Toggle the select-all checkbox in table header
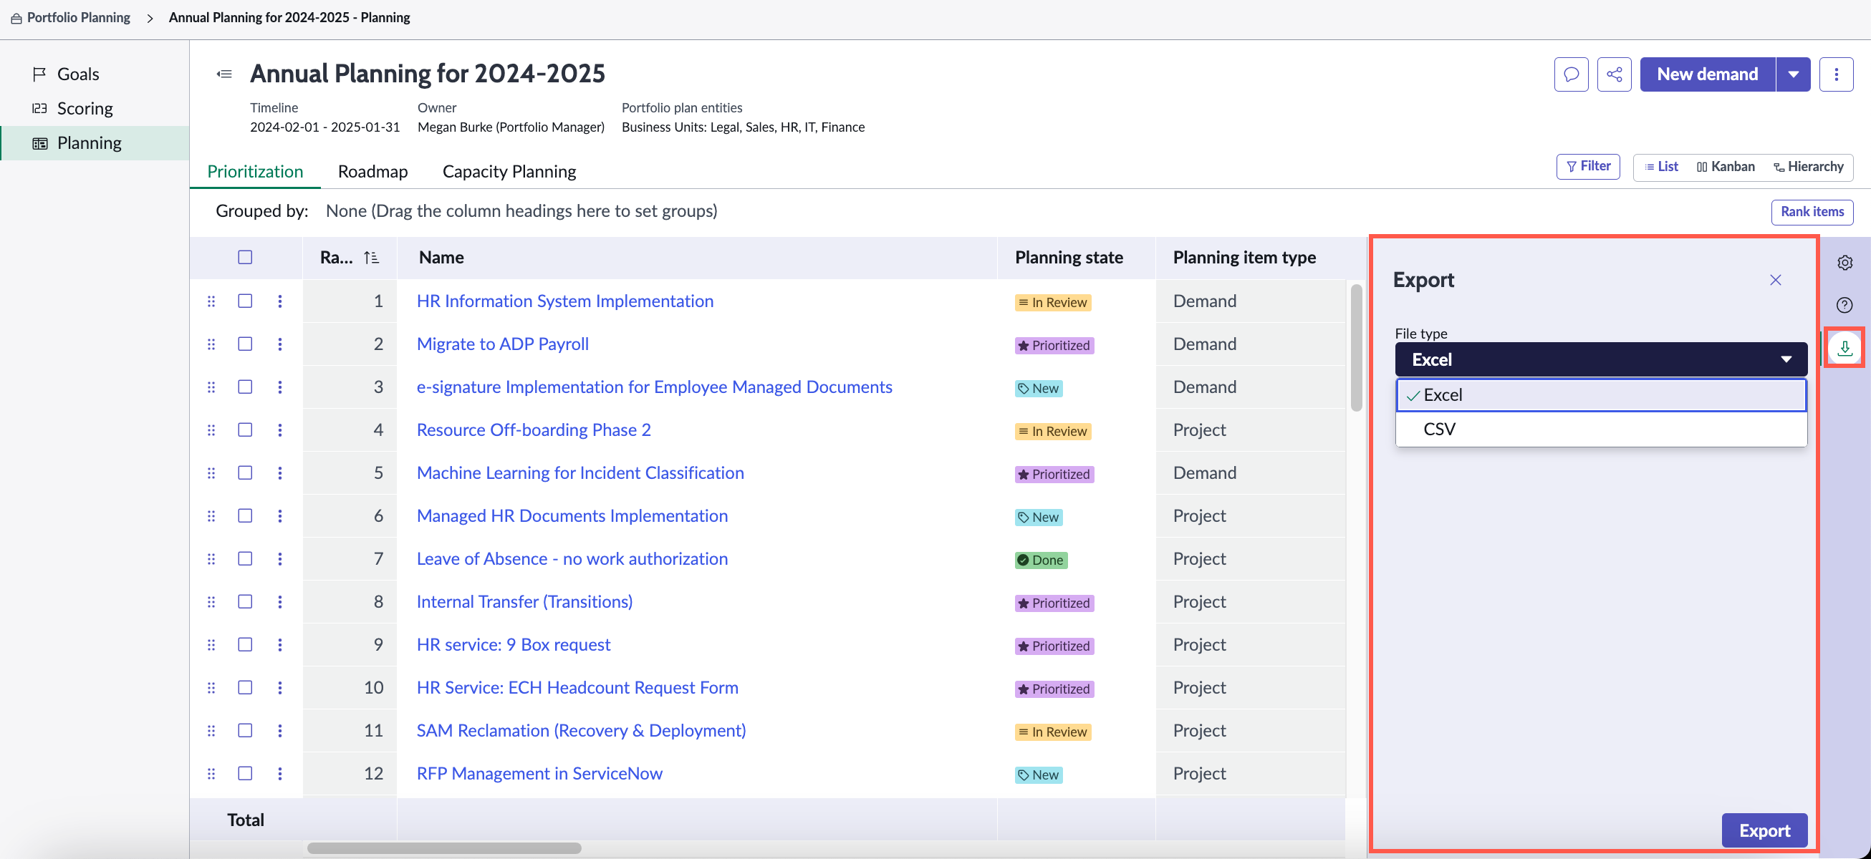This screenshot has height=859, width=1871. [245, 257]
